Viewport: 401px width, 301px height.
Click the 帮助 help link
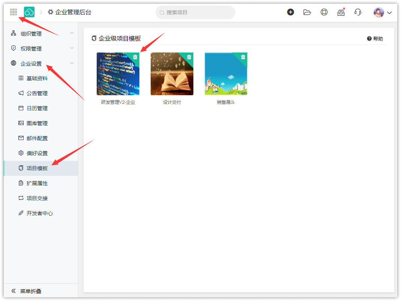pyautogui.click(x=375, y=39)
